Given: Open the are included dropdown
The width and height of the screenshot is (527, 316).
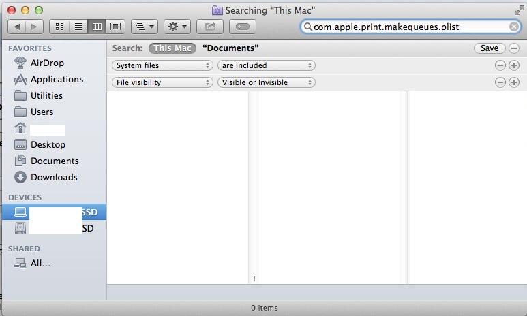Looking at the screenshot, I should point(266,65).
